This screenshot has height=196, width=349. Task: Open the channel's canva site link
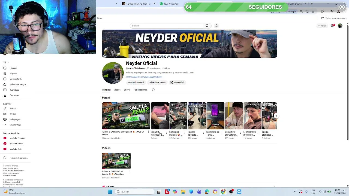144,77
